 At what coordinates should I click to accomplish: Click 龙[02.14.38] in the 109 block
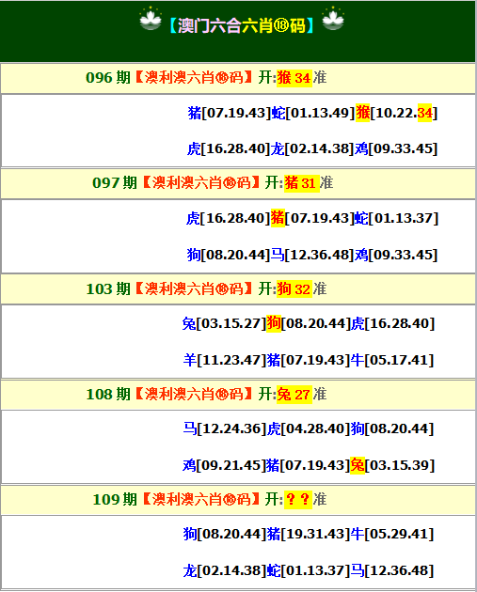(225, 570)
